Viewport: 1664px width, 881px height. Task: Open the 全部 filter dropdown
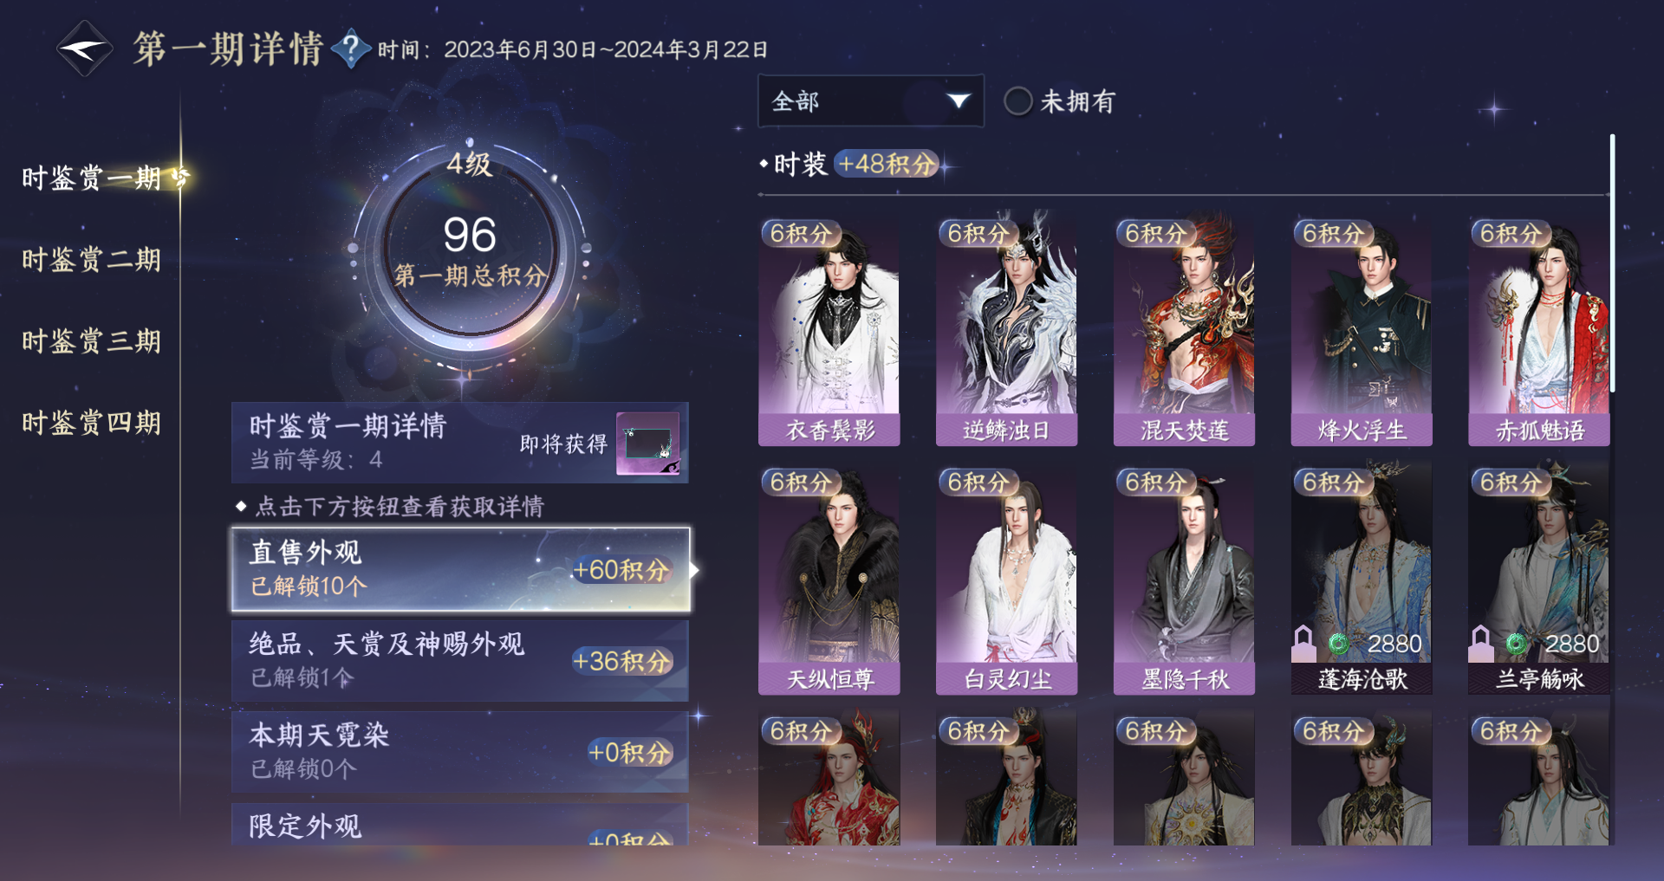click(x=871, y=101)
